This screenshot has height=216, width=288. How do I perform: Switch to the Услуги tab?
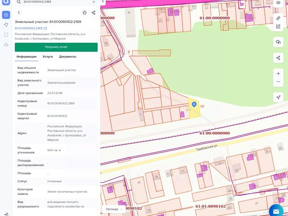(48, 57)
